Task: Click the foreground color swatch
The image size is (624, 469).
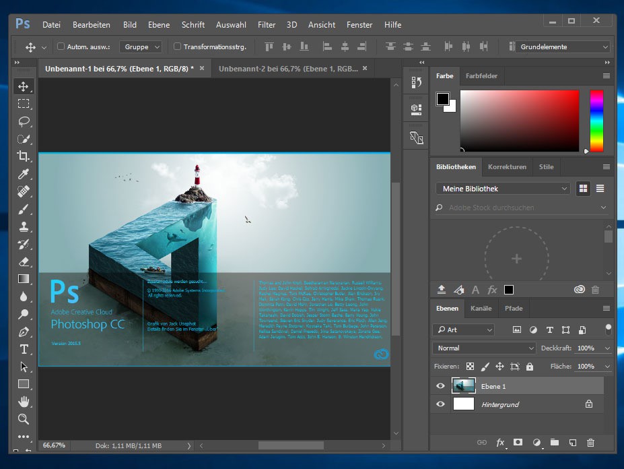Action: (x=442, y=99)
